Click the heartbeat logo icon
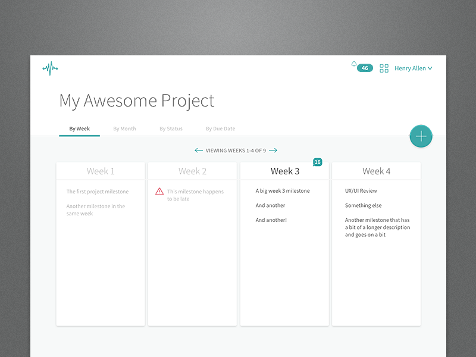This screenshot has width=476, height=357. [50, 68]
